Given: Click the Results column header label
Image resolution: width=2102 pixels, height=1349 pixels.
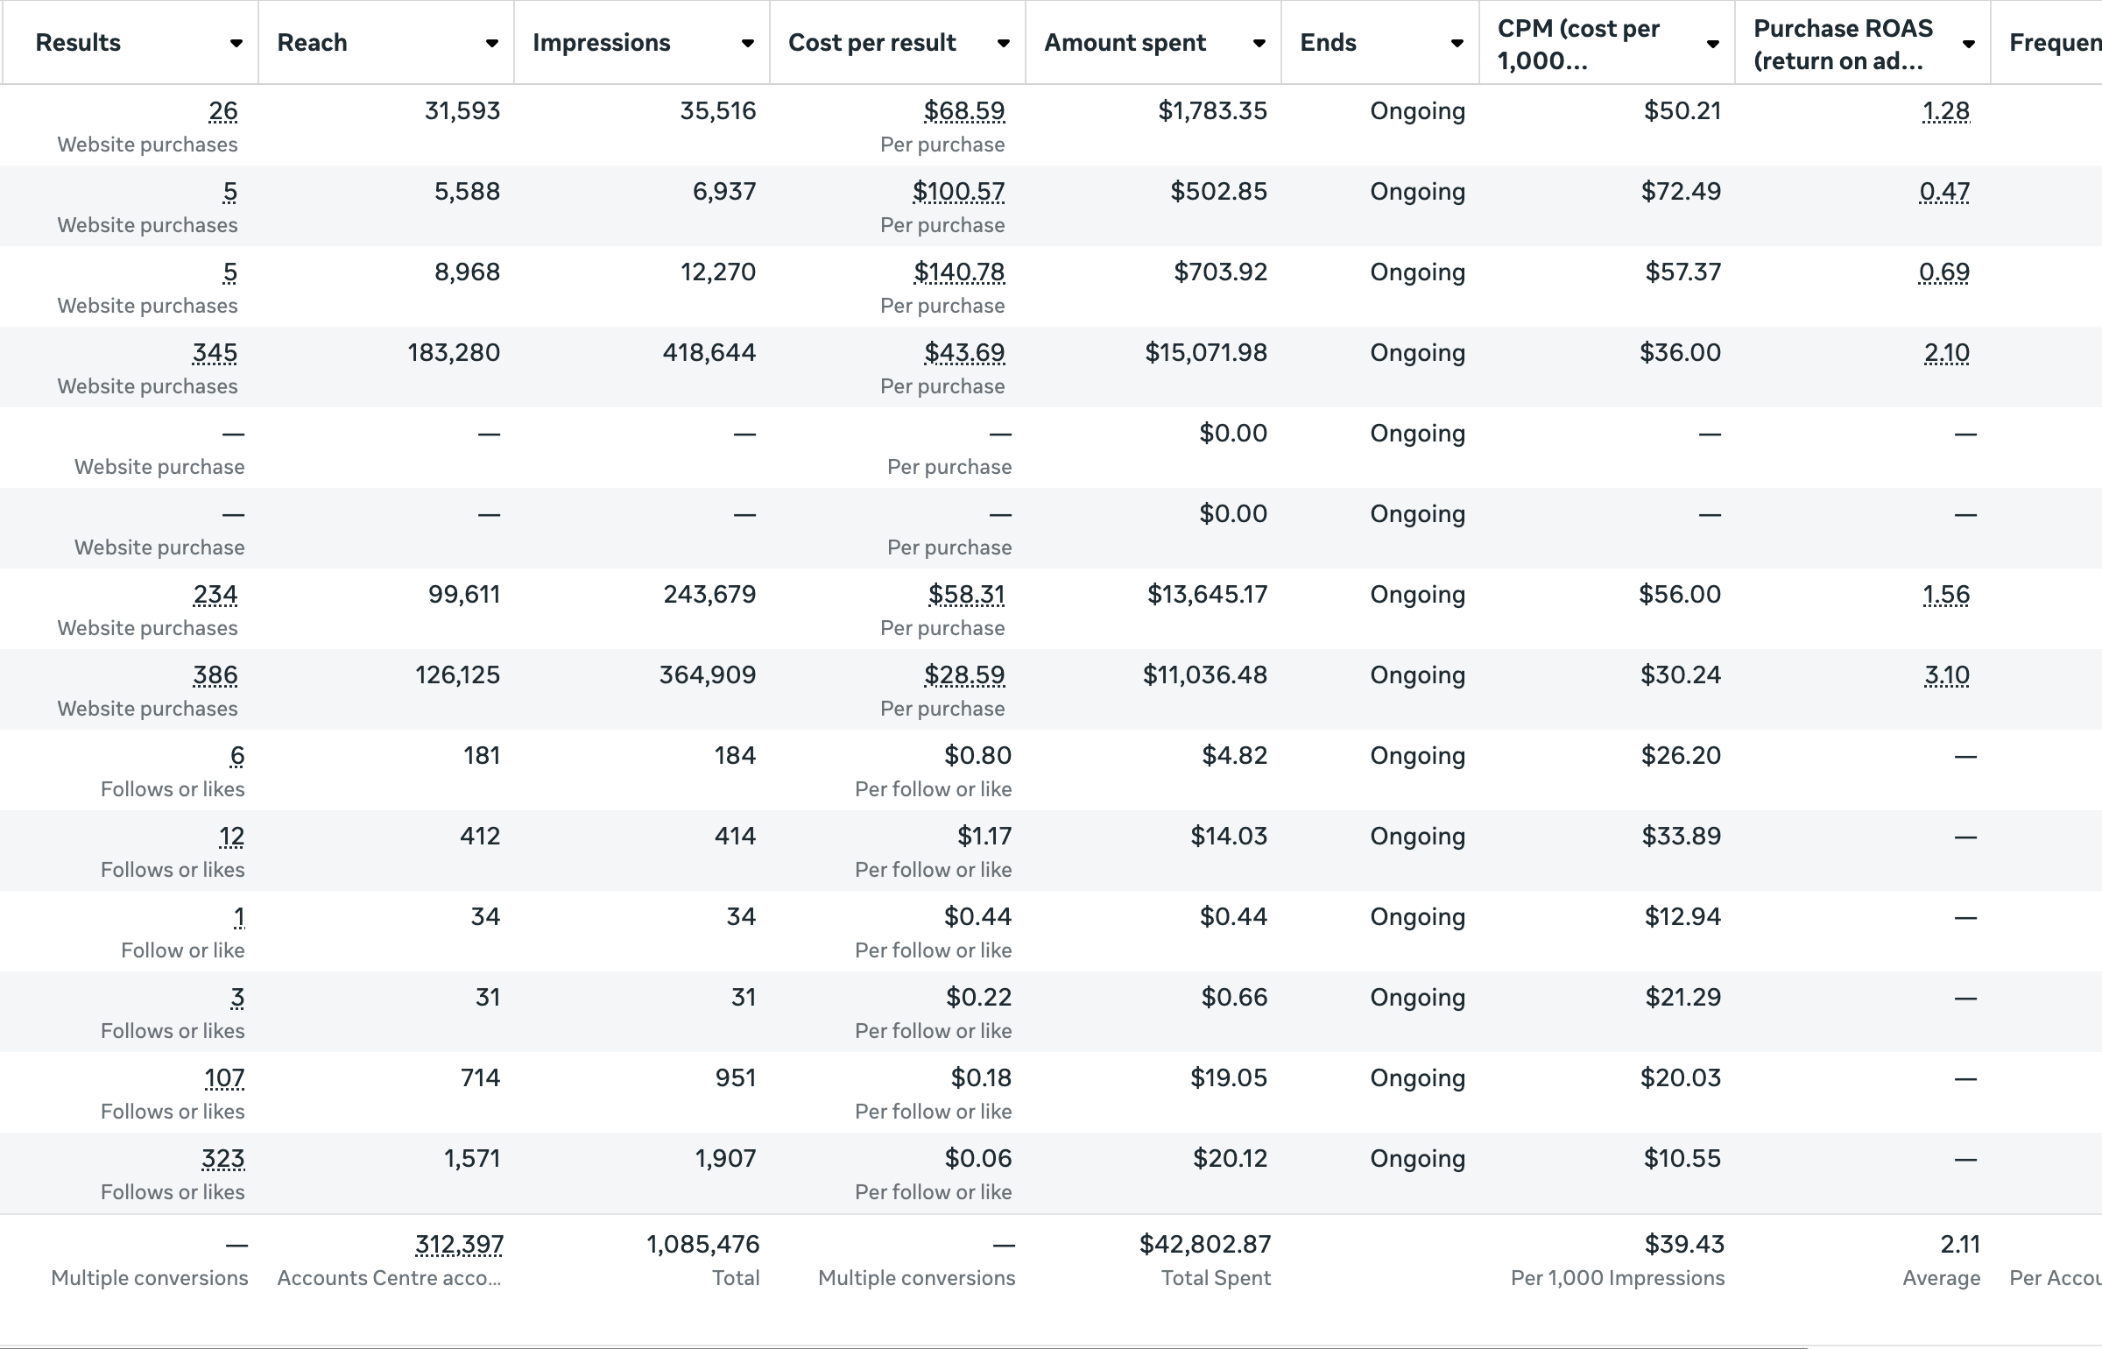Looking at the screenshot, I should [78, 43].
